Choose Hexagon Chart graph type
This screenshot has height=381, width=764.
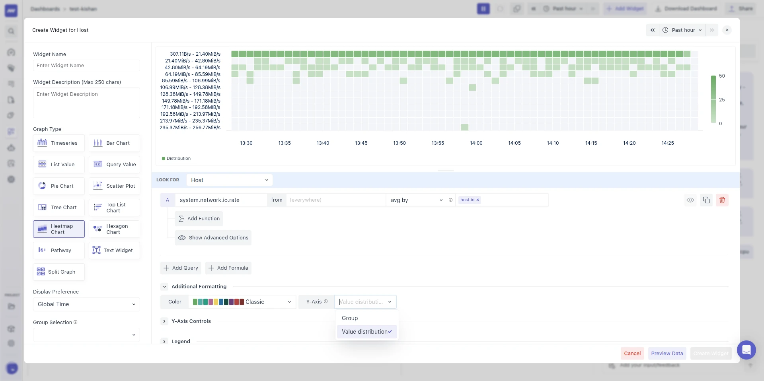click(x=114, y=229)
